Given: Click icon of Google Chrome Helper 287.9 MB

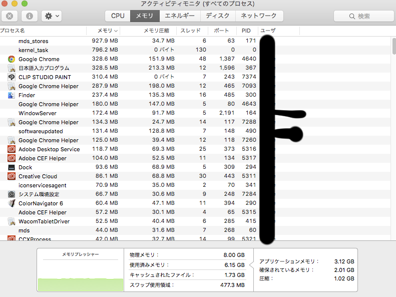Looking at the screenshot, I should (12, 86).
